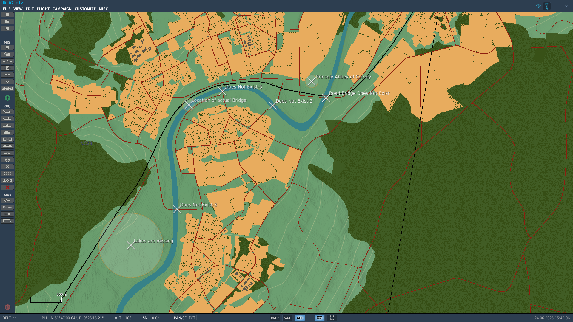Open the map options key icon
This screenshot has width=573, height=322.
point(7,200)
